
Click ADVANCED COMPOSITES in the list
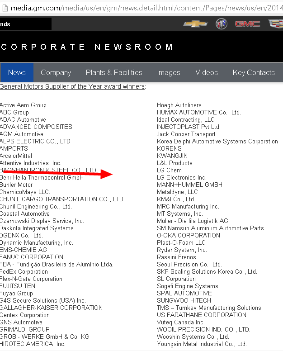[x=36, y=127]
